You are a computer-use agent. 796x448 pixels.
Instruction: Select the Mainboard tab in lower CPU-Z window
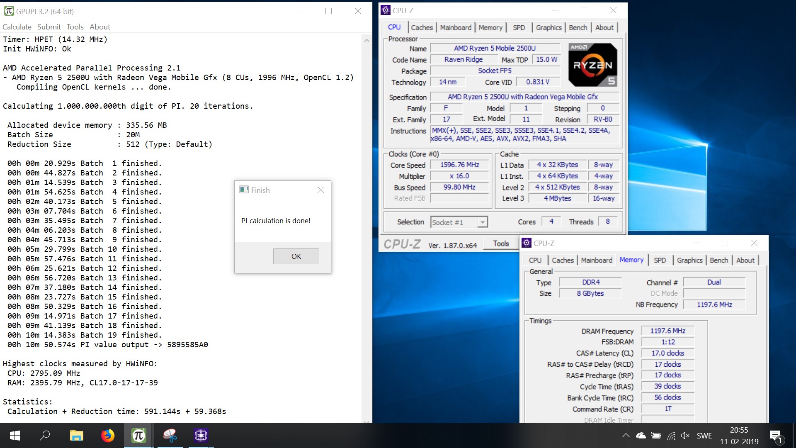(597, 261)
